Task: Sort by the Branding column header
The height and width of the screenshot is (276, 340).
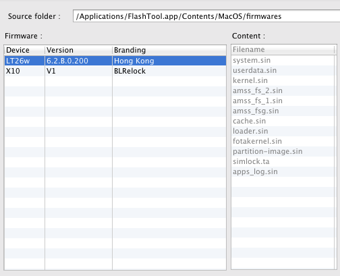Action: click(169, 50)
